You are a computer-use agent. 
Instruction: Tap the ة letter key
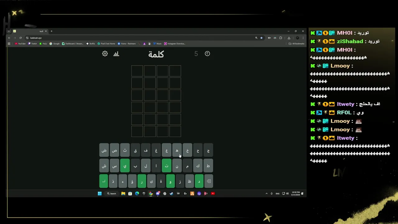point(161,181)
